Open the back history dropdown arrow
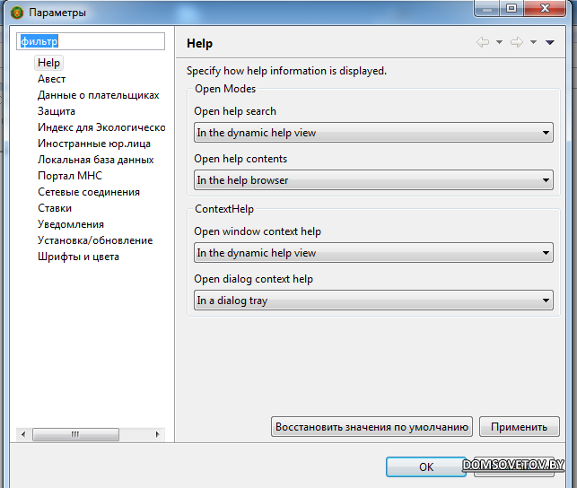This screenshot has height=488, width=577. (499, 42)
